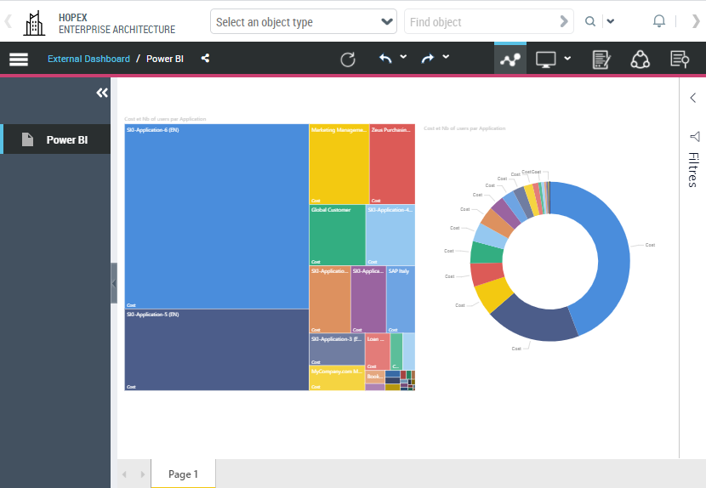Click the share icon beside Power BI

(x=205, y=59)
